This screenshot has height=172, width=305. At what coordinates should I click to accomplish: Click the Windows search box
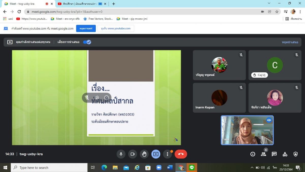(x=49, y=167)
